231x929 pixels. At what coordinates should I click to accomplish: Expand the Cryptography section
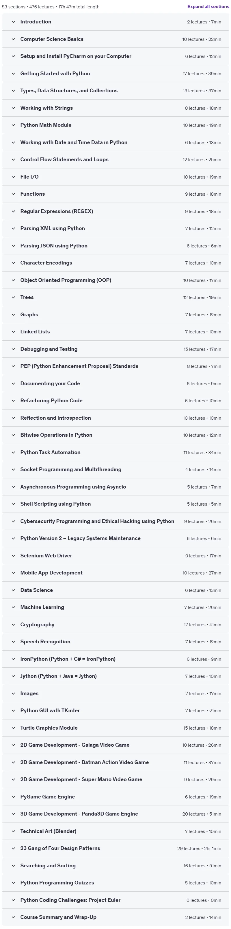pyautogui.click(x=115, y=625)
